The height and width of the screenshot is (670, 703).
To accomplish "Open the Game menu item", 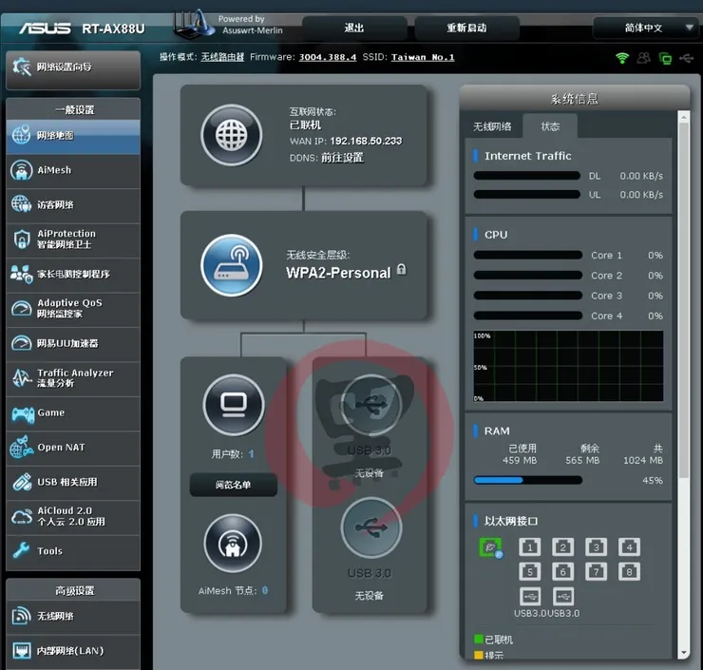I will pyautogui.click(x=73, y=413).
